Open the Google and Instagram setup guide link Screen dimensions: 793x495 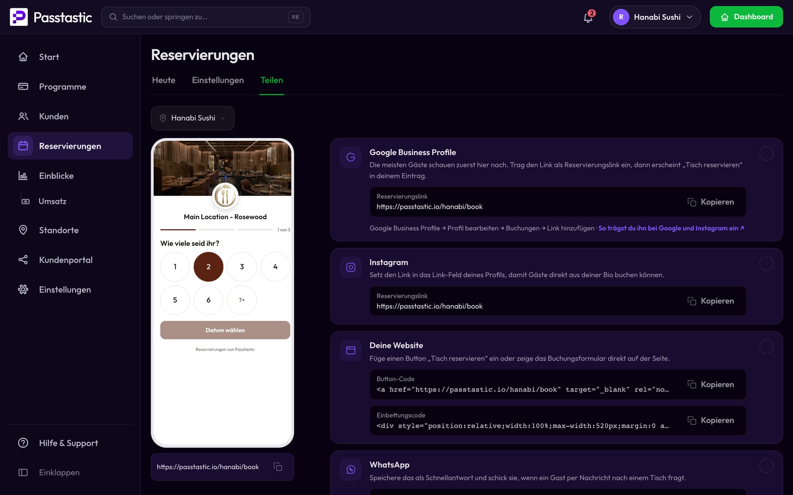[x=671, y=228]
